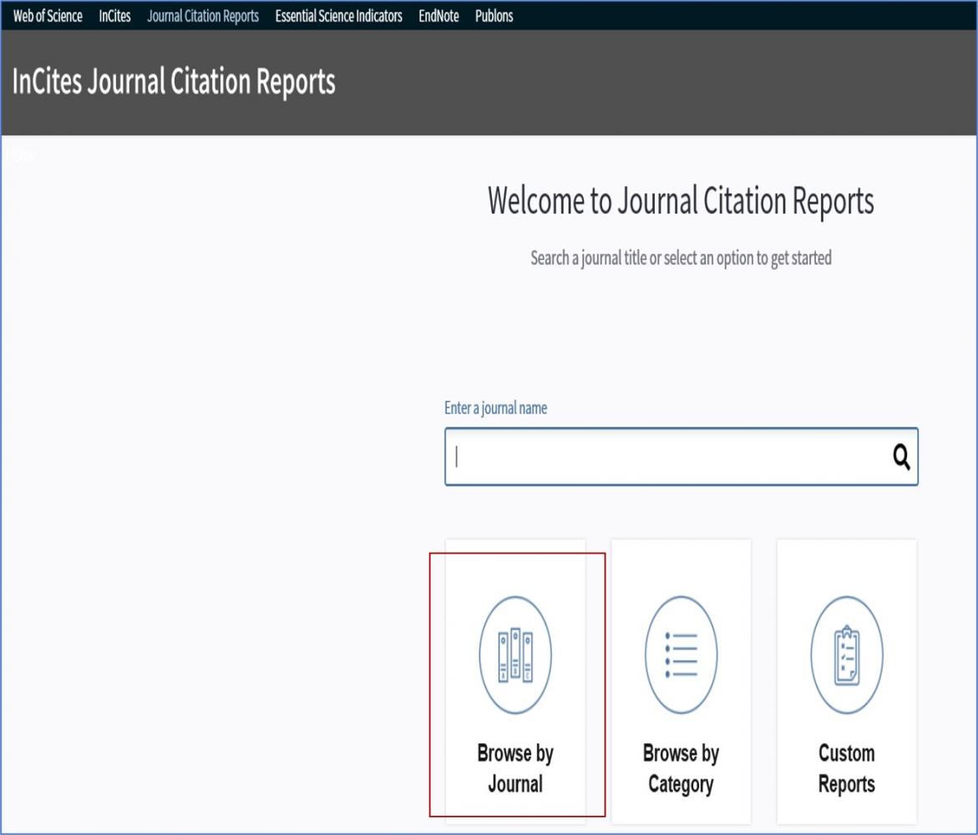Open Essential Science Indicators link
Viewport: 978px width, 835px height.
[x=339, y=16]
